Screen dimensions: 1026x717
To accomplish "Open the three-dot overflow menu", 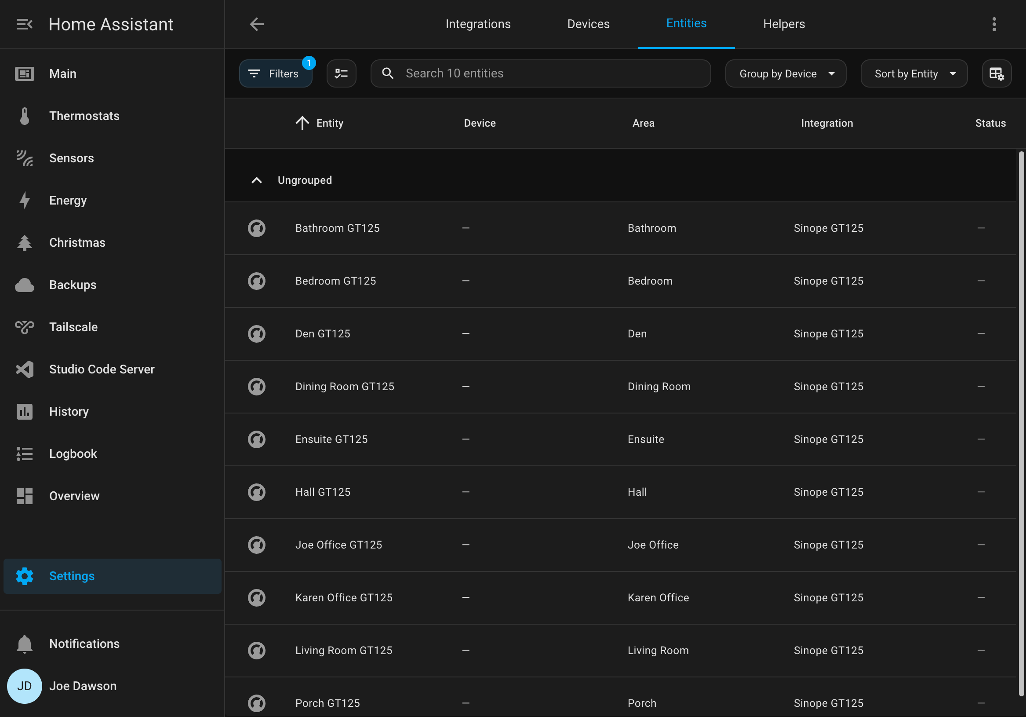I will coord(994,24).
